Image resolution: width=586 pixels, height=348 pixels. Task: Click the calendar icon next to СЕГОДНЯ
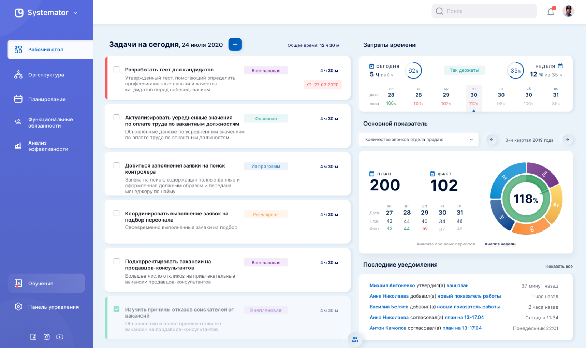tap(372, 66)
